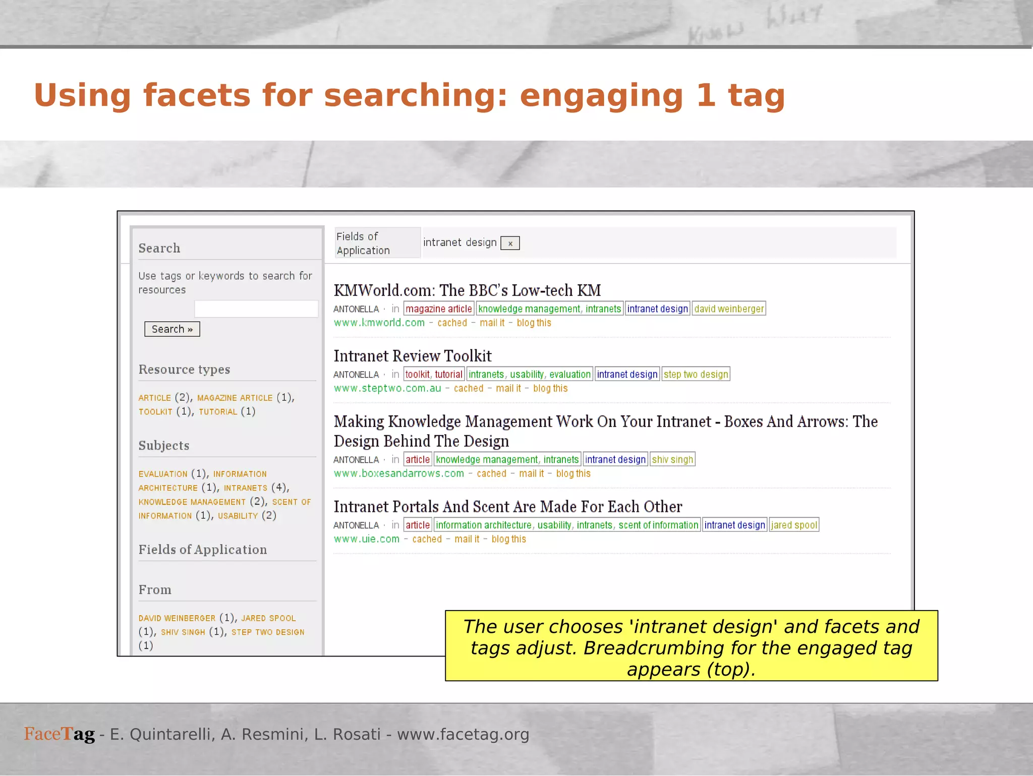The image size is (1033, 776).
Task: Click 'evaluation' tag on Intranet Review Toolkit
Action: (570, 375)
